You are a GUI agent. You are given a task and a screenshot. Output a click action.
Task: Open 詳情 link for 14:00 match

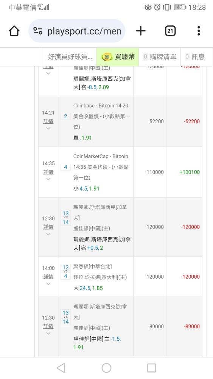(48, 277)
